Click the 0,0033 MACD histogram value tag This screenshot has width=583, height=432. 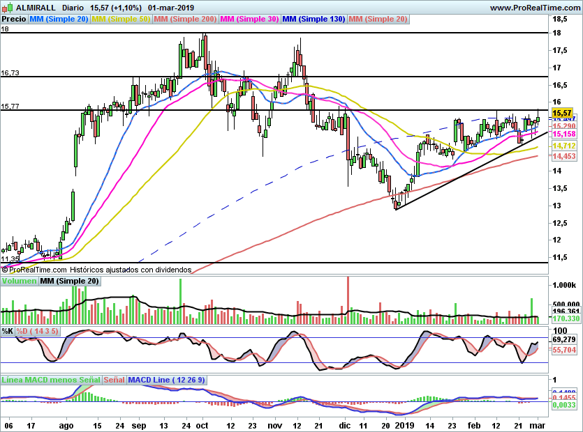pos(563,406)
